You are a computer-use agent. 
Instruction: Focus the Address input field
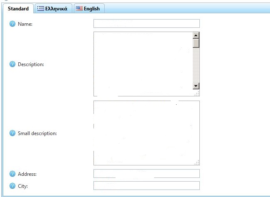click(147, 173)
